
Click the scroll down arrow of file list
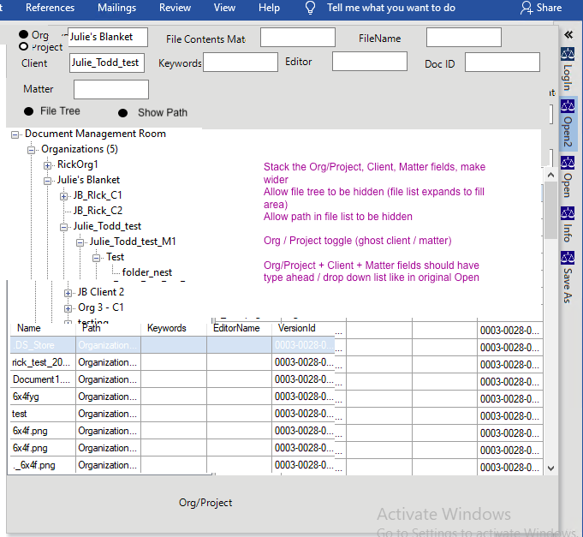[x=551, y=468]
